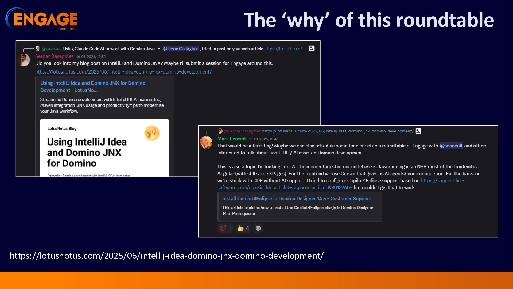Screen dimensions: 513x289
Task: Toggle the thumbs up reaction
Action: [243, 228]
